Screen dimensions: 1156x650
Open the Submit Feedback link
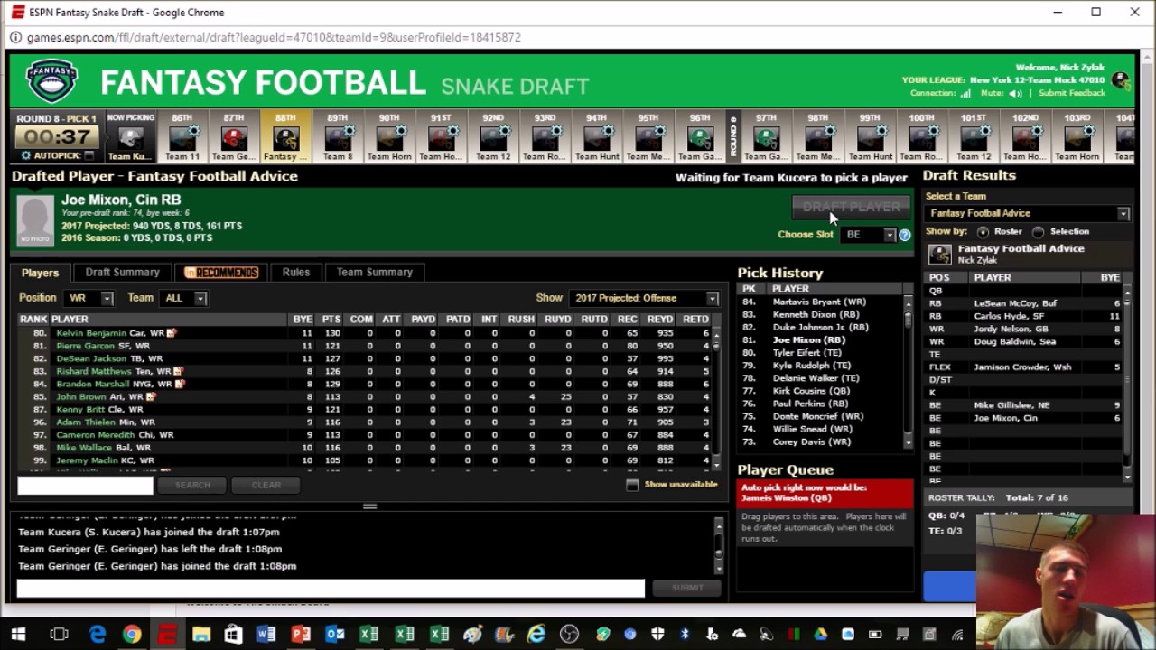[1072, 93]
